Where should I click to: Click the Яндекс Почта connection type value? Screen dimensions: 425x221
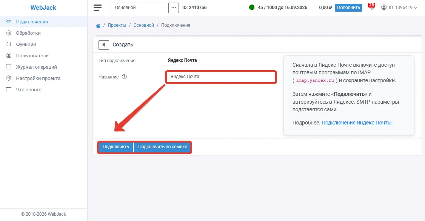(182, 60)
